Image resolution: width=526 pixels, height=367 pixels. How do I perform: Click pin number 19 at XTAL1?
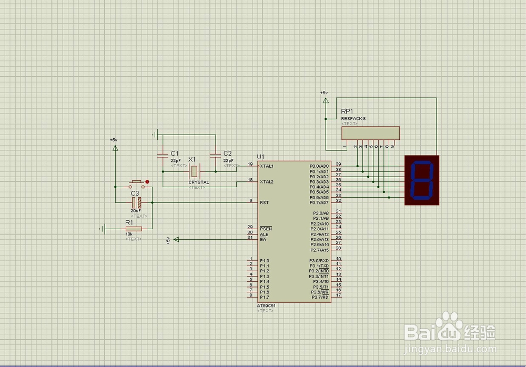point(250,164)
